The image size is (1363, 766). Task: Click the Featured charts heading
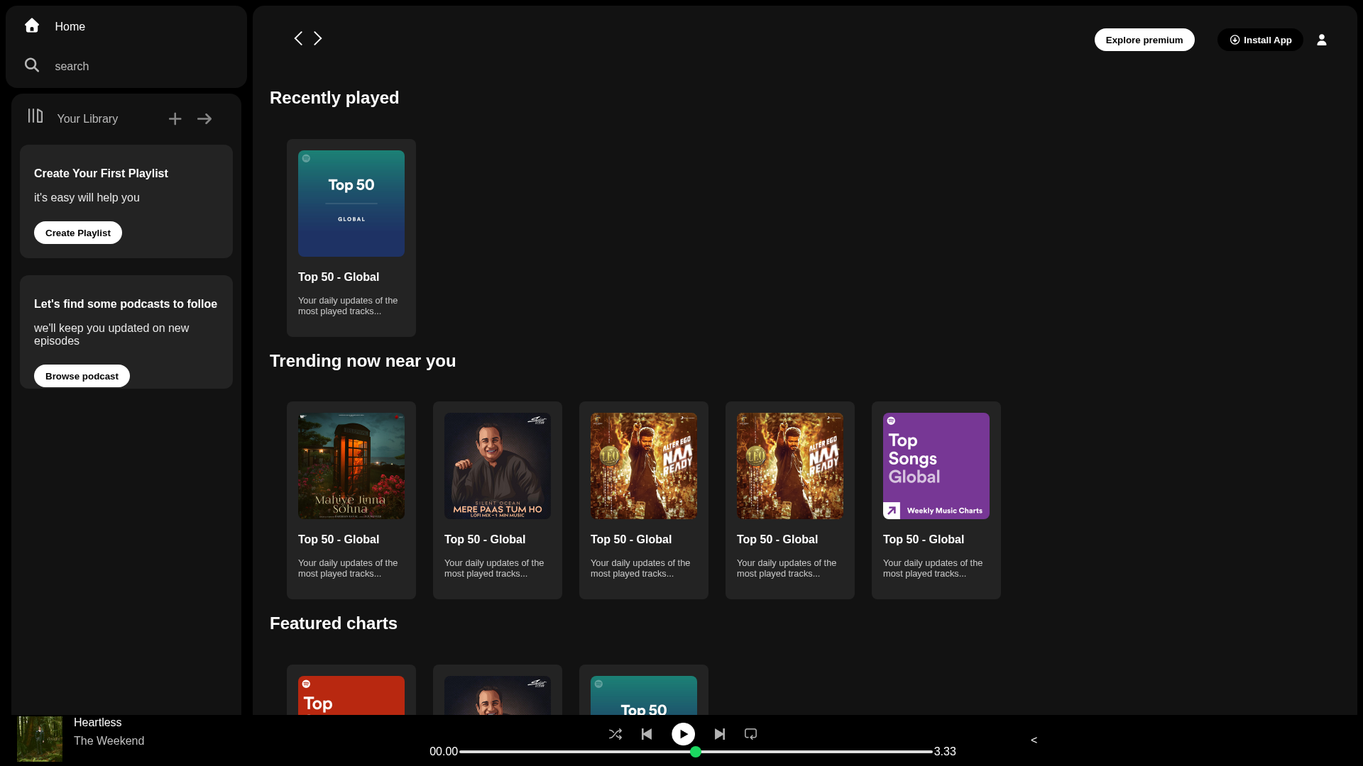[x=334, y=623]
